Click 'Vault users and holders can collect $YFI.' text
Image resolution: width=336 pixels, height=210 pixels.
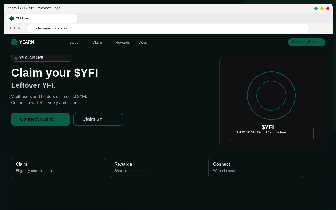click(x=49, y=96)
